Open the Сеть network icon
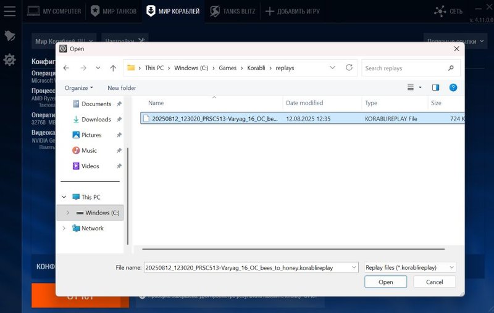 [440, 11]
